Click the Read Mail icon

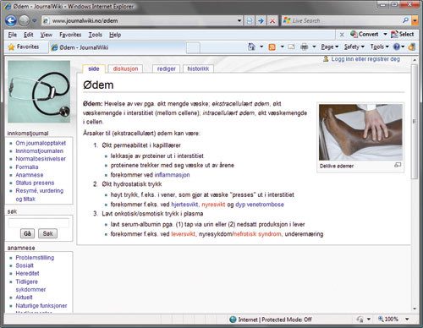291,46
